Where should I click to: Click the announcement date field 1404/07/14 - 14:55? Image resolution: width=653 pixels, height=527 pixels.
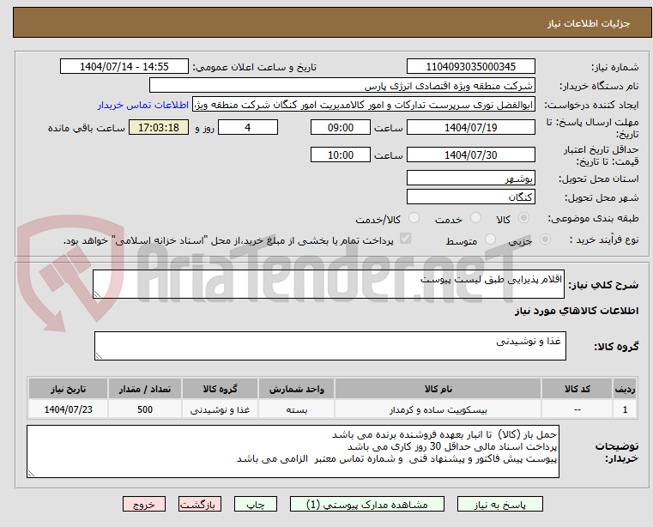point(124,67)
